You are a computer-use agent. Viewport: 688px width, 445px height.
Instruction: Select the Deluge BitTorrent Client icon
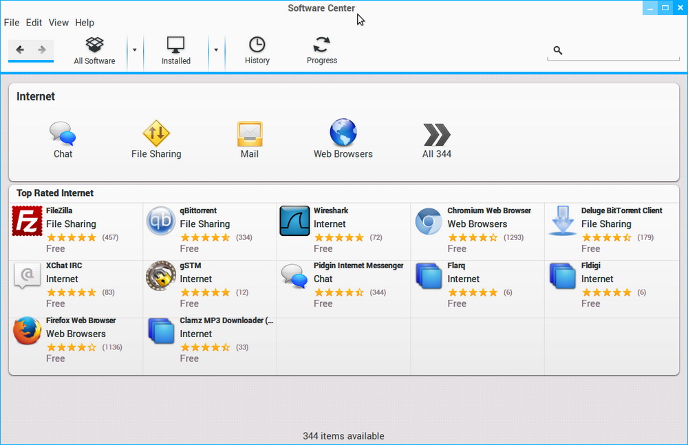point(563,221)
